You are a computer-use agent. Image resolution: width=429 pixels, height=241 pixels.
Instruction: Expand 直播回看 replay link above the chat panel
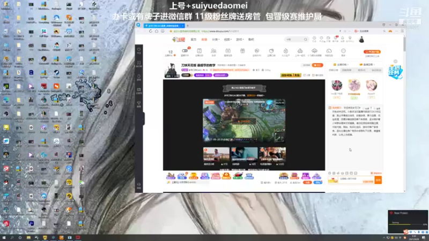[x=367, y=65]
